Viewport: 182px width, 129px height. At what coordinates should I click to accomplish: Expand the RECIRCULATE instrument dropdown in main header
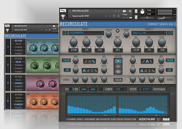[70, 11]
